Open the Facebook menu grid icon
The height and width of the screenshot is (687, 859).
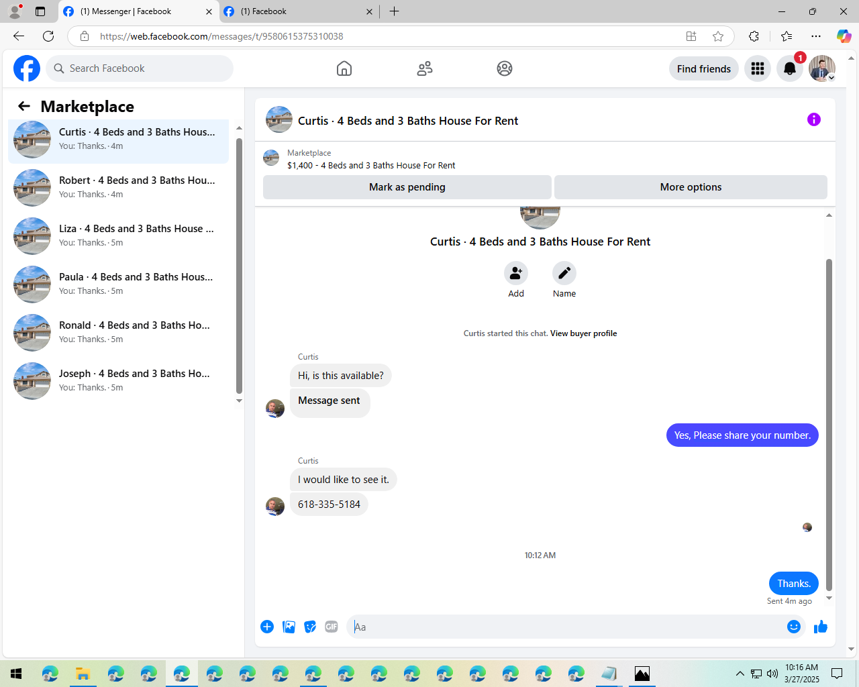tap(758, 68)
